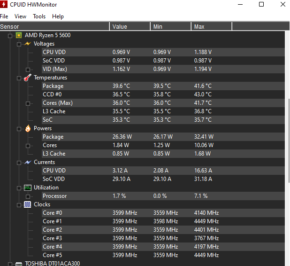Screen dimensions: 290x266
Task: Open the File menu
Action: [x=4, y=16]
